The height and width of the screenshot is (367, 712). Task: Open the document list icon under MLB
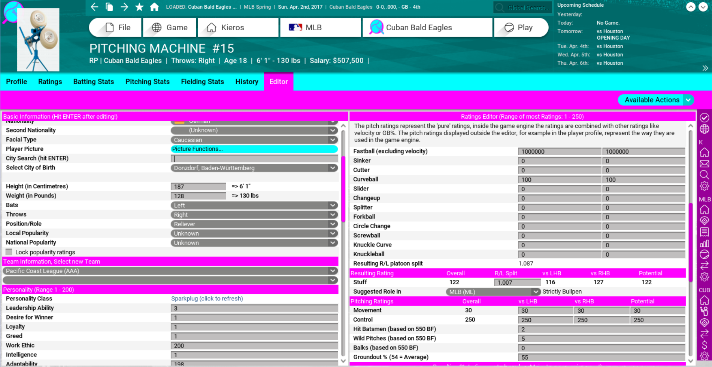(x=704, y=232)
